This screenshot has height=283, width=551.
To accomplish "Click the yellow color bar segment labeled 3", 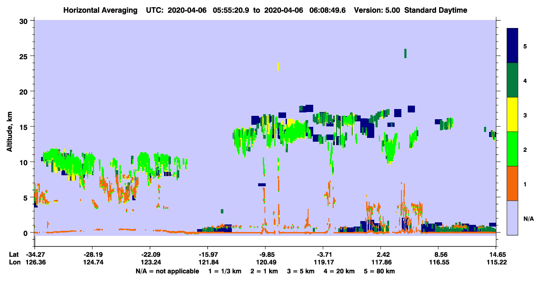I will 512,115.
